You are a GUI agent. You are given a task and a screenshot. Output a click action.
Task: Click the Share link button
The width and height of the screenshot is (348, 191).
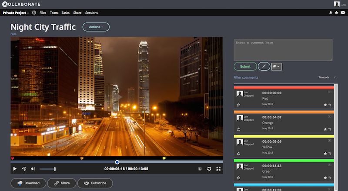pyautogui.click(x=62, y=183)
